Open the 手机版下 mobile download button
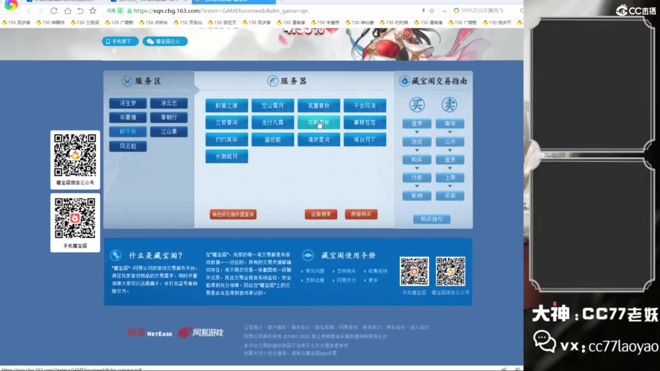 [x=120, y=41]
